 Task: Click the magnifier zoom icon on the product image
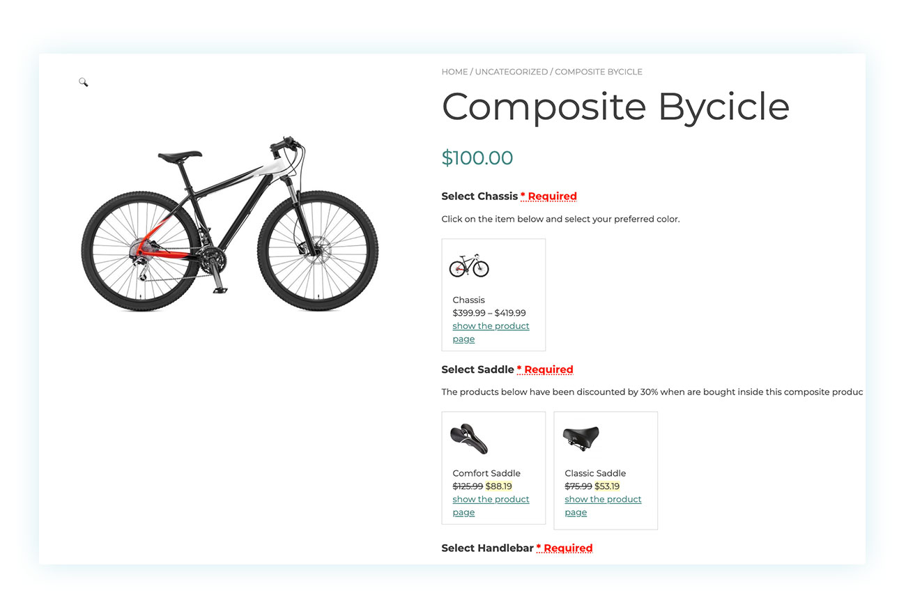84,82
